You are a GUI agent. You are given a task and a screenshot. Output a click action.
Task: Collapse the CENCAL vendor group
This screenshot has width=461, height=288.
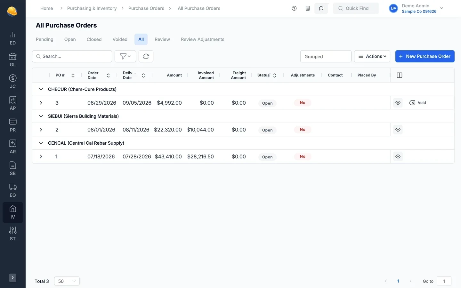click(x=41, y=143)
